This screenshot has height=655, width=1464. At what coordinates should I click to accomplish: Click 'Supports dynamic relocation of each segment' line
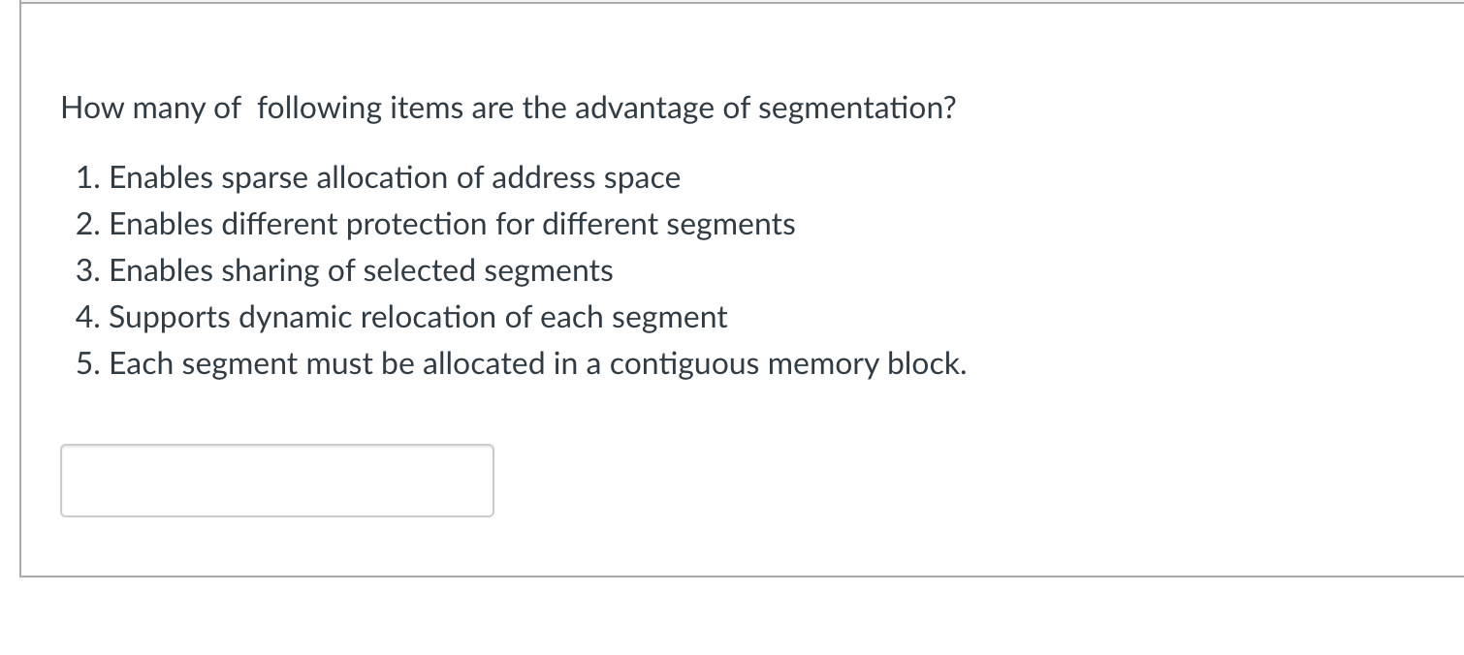418,318
